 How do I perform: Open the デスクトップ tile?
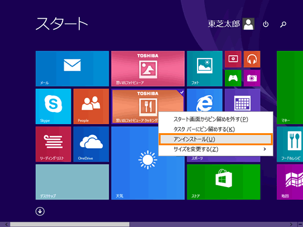pos(72,182)
